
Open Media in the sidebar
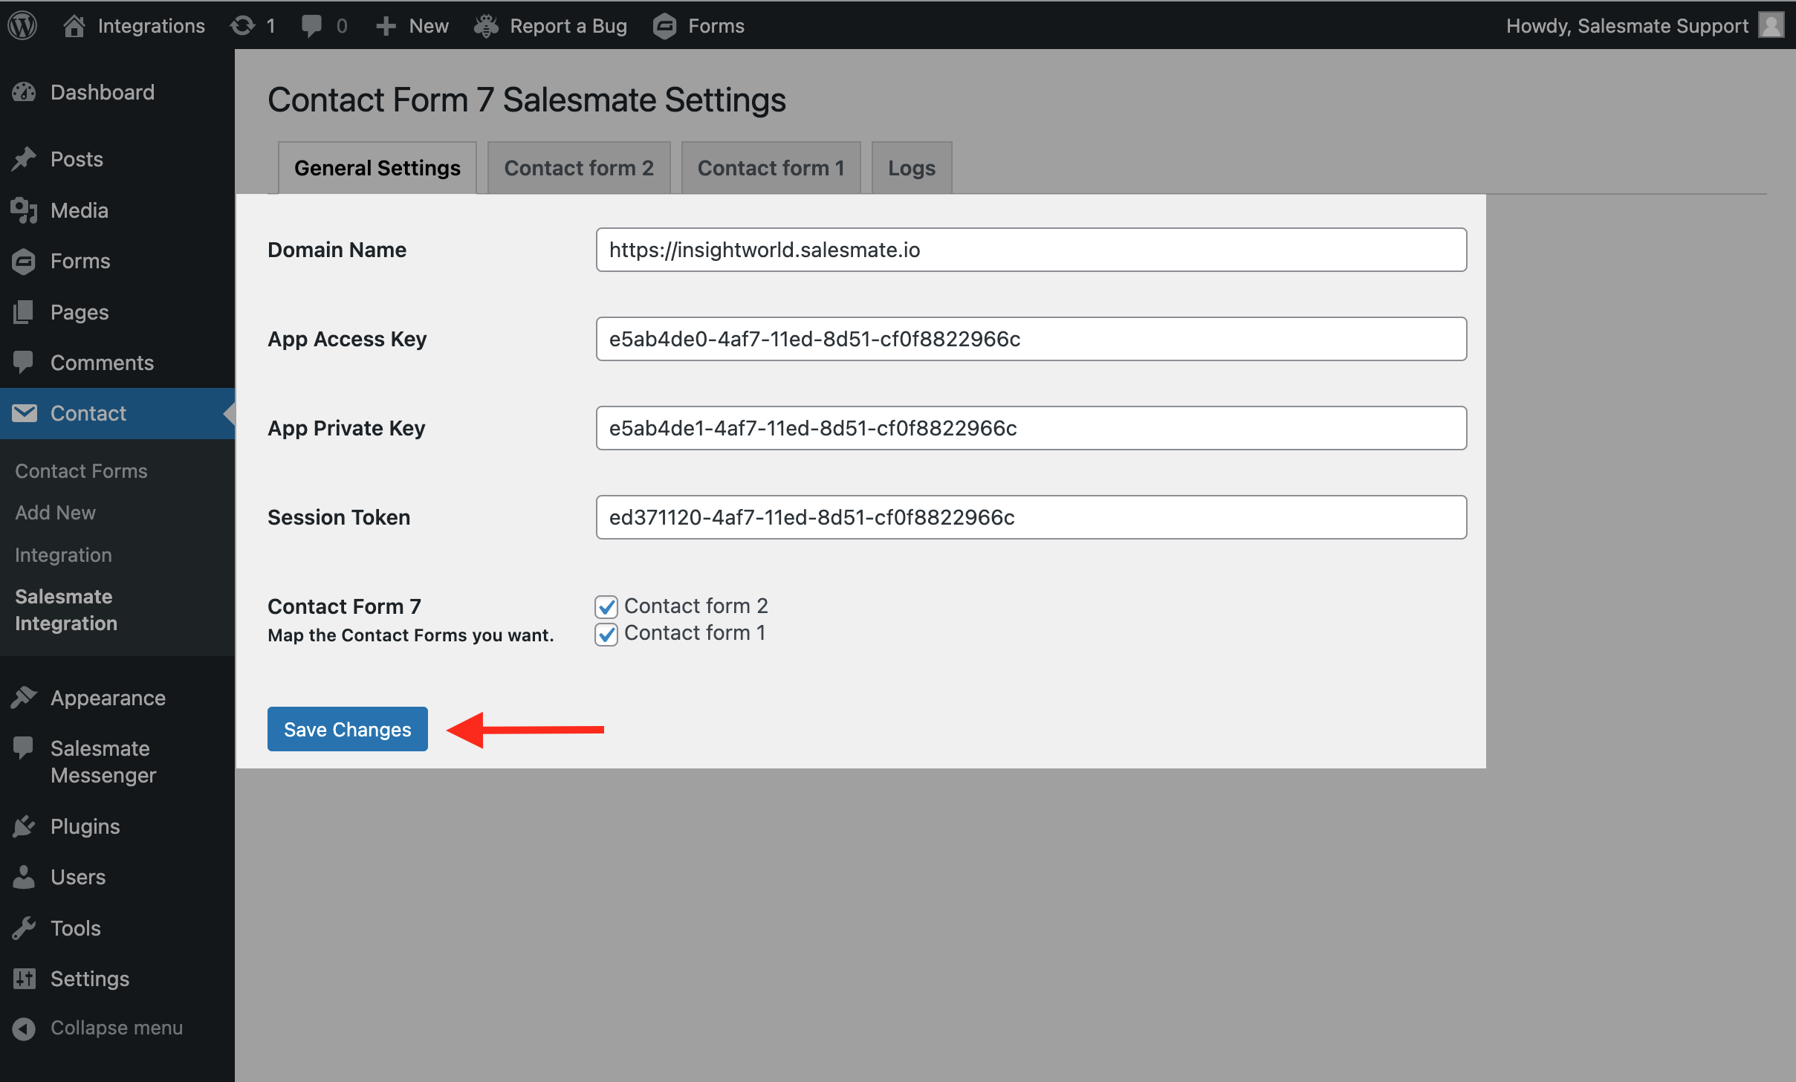pyautogui.click(x=80, y=210)
